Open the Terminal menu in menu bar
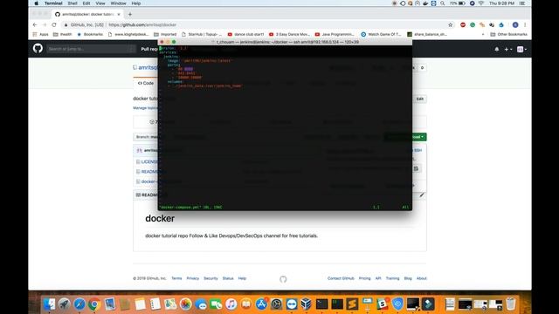Image resolution: width=559 pixels, height=314 pixels. click(53, 3)
